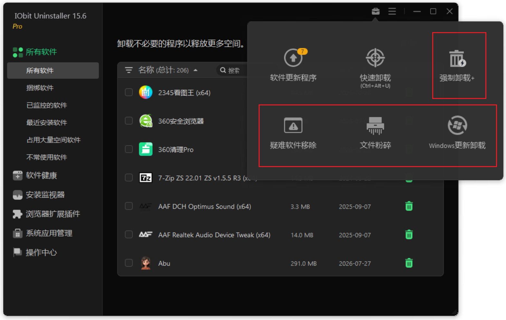506x320 pixels.
Task: Click the 2026-07-27 install date
Action: click(x=355, y=263)
